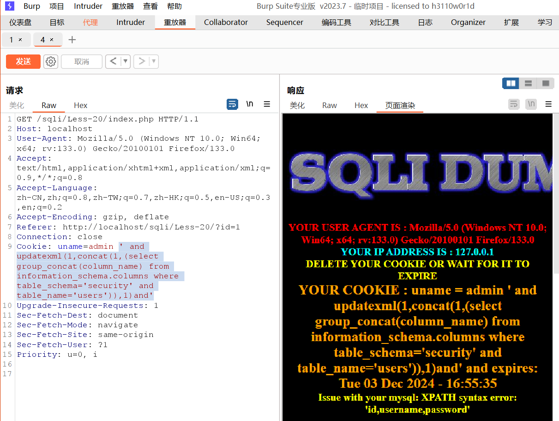
Task: Click Accept-Encoding: gzip, deflate header line
Action: [93, 217]
